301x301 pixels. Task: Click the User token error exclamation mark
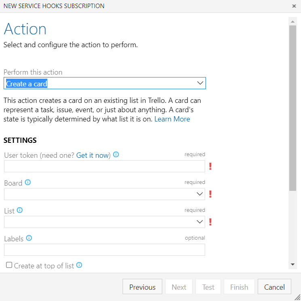[210, 166]
